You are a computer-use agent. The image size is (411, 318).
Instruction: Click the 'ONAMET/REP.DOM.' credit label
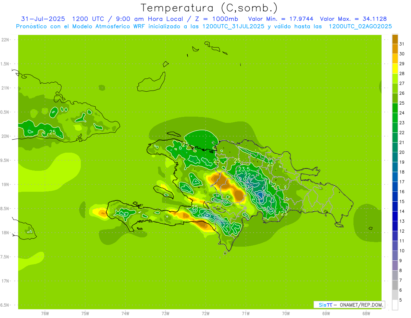point(361,305)
